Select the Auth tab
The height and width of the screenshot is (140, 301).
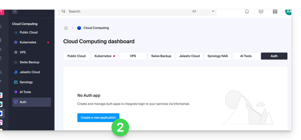pos(274,56)
